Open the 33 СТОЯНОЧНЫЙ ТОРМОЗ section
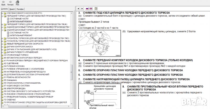 [16, 55]
